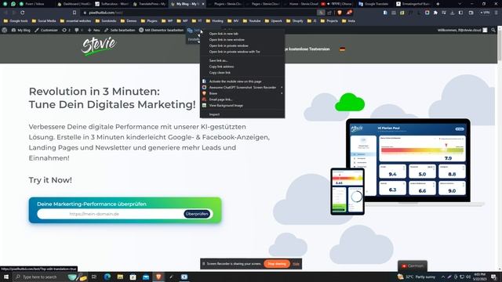Open the Customizer link
This screenshot has width=502, height=282.
(x=46, y=30)
